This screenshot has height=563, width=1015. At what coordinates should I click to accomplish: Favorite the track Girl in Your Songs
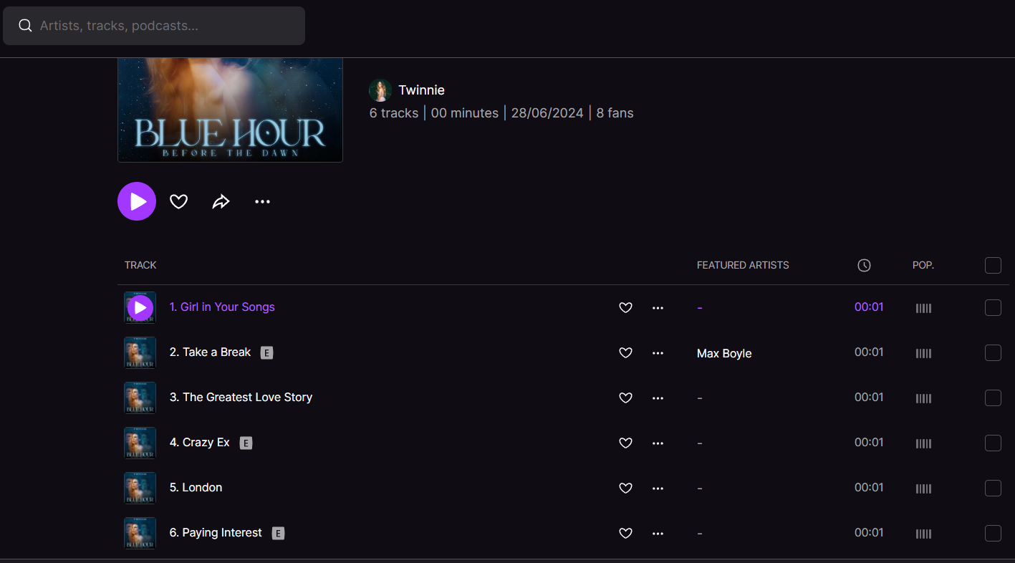pos(625,308)
